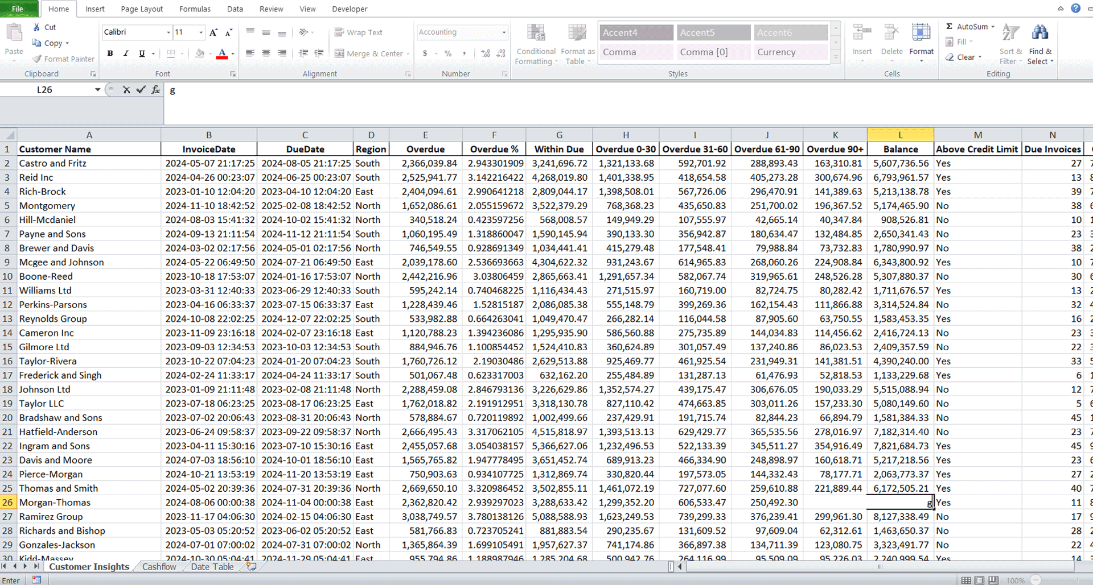Apply the Currency cell style
This screenshot has width=1093, height=585.
click(x=791, y=52)
